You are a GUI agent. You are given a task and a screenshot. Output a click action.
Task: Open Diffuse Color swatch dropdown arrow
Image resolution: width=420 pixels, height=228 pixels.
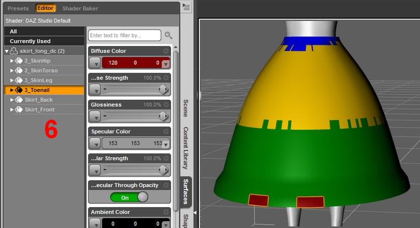166,64
